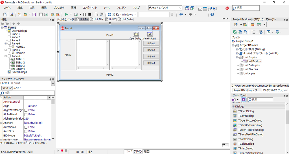Screen dimensions: 289x154
Task: Switch to the イベント tab in Object Inspector
Action: [x=17, y=88]
